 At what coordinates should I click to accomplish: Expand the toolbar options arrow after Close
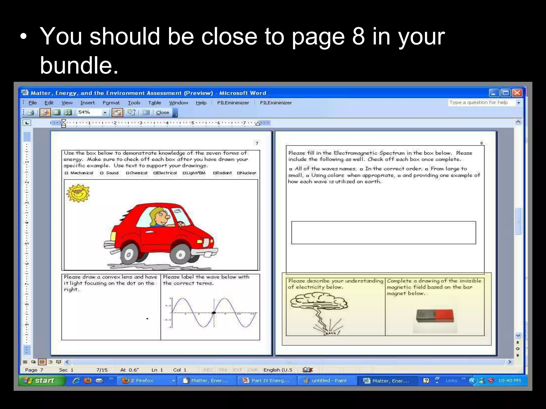(175, 113)
